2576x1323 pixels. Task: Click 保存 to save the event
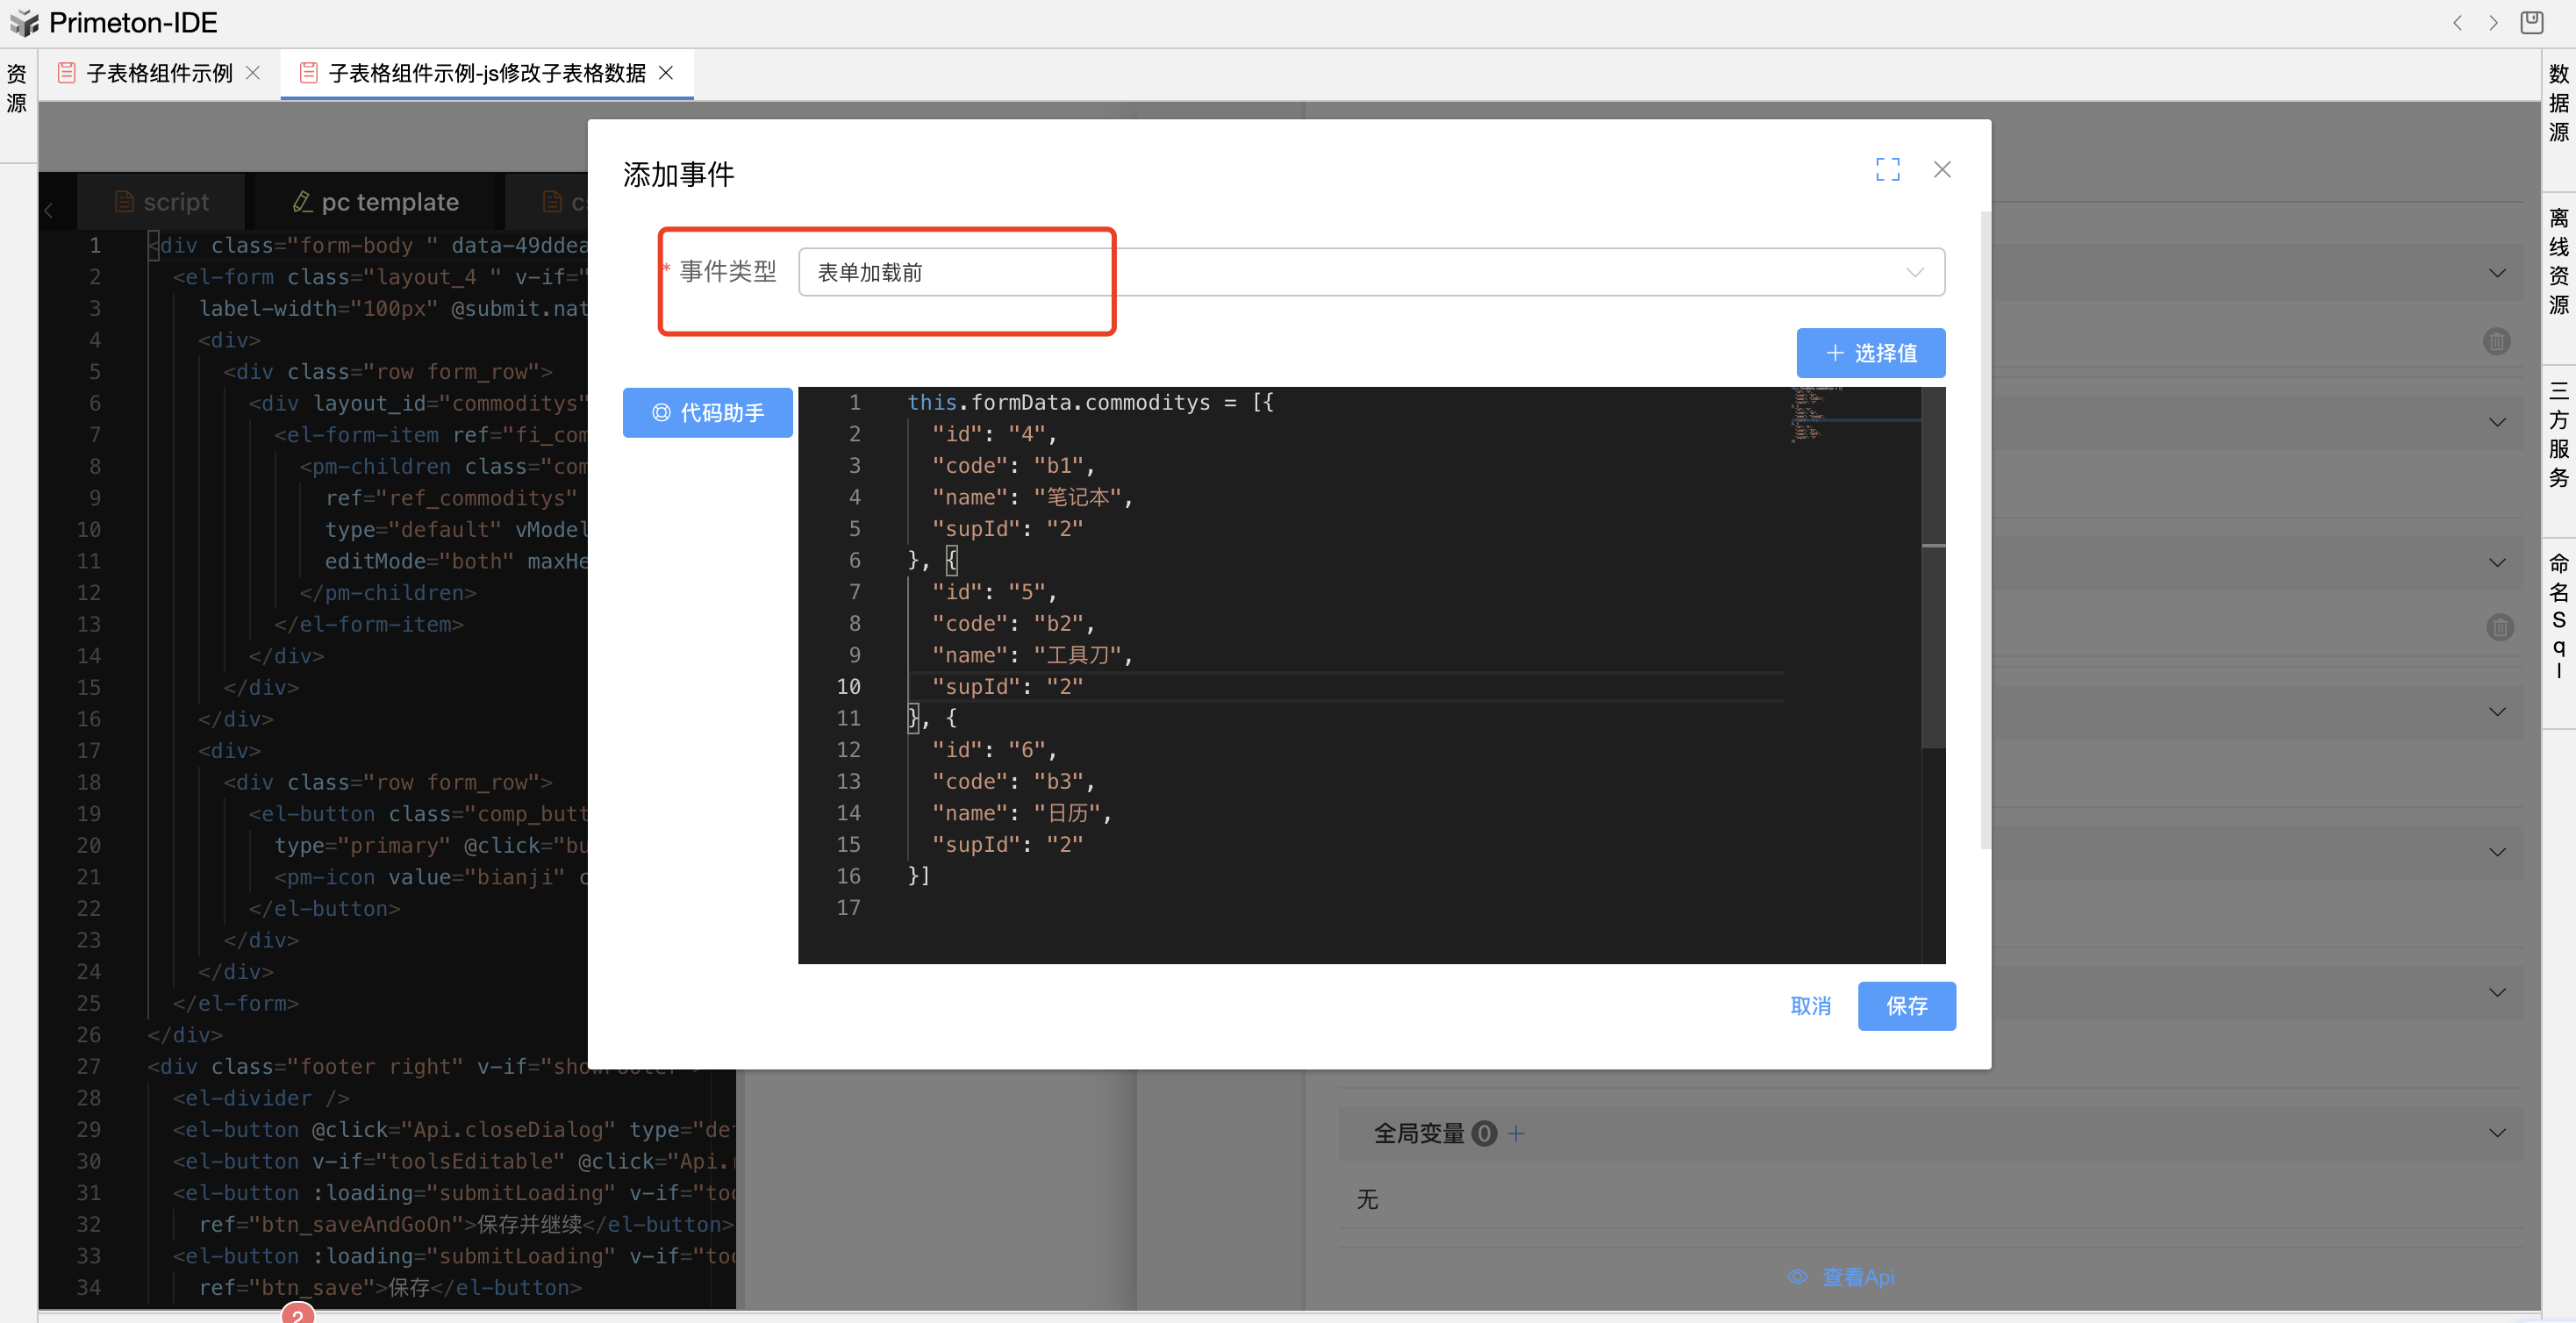[1906, 1006]
